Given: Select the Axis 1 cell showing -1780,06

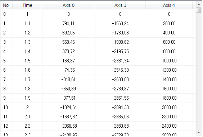Looking at the screenshot, I should pyautogui.click(x=121, y=33).
